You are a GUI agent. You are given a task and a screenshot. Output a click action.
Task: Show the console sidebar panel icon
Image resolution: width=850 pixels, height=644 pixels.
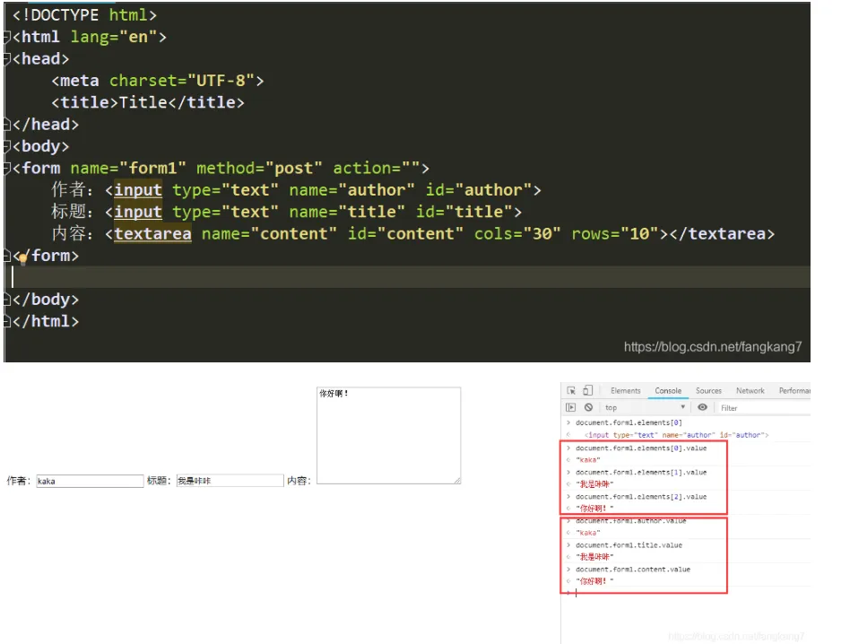click(x=570, y=407)
